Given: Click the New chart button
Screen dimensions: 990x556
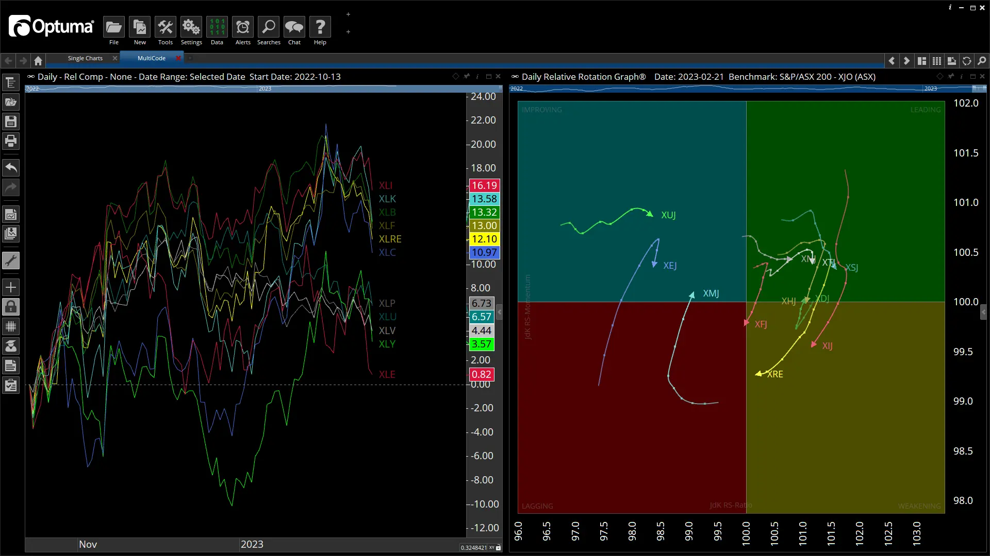Looking at the screenshot, I should (140, 27).
